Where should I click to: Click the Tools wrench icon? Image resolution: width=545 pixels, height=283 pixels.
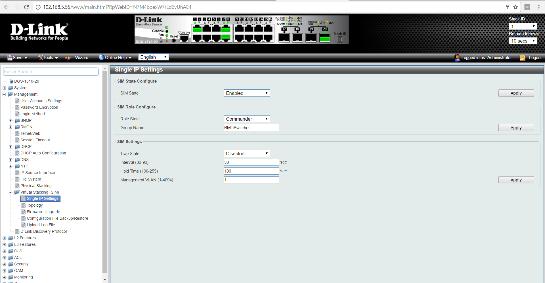click(x=41, y=58)
